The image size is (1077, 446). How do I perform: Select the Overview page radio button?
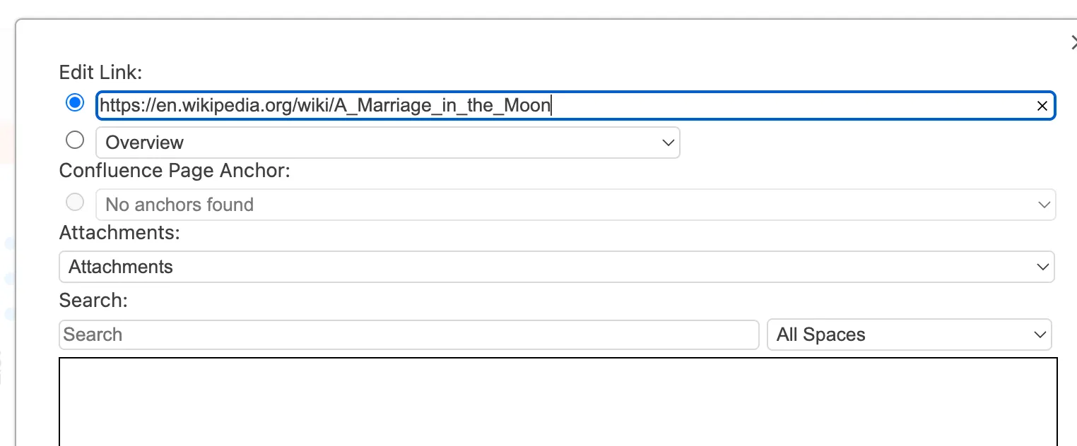point(74,140)
